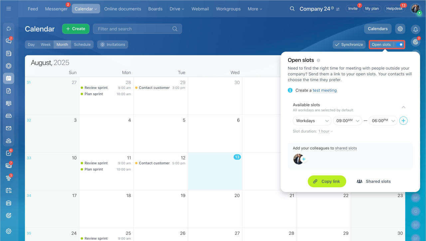Select the Month view tab

pyautogui.click(x=62, y=45)
